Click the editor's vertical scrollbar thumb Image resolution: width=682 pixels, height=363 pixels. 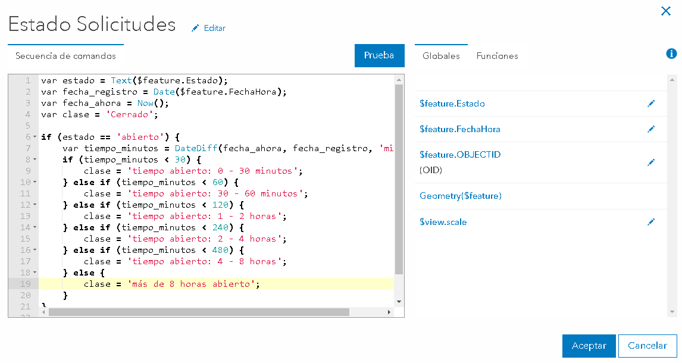[399, 179]
